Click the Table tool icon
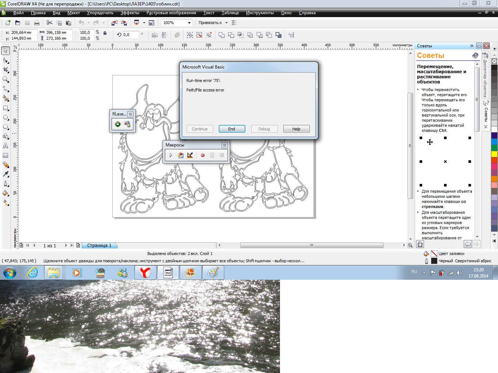 (5, 156)
